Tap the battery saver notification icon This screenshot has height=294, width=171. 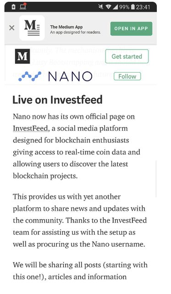[x=13, y=7]
